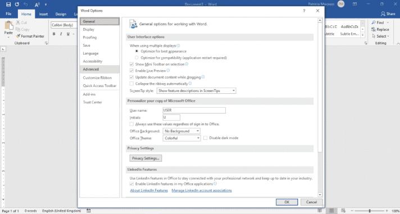Open the Paste options dropdown arrow
The width and height of the screenshot is (400, 214).
click(x=8, y=37)
